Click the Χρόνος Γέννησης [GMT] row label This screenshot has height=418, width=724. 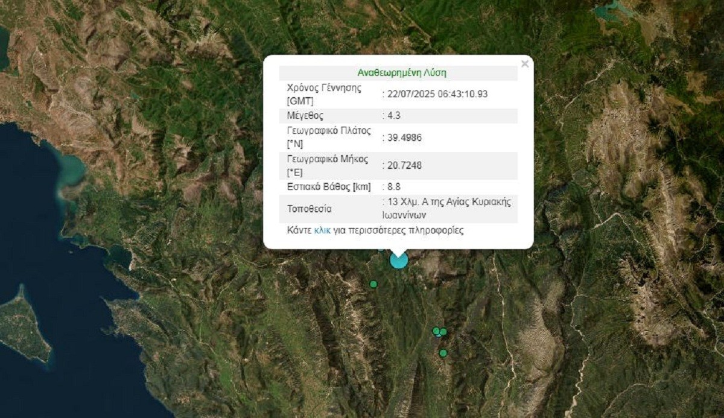point(324,94)
